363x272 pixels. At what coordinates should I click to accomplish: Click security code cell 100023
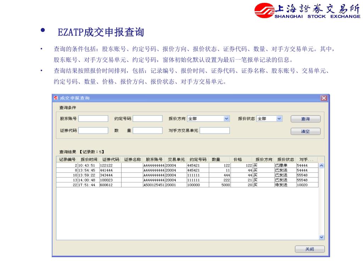pos(111,180)
